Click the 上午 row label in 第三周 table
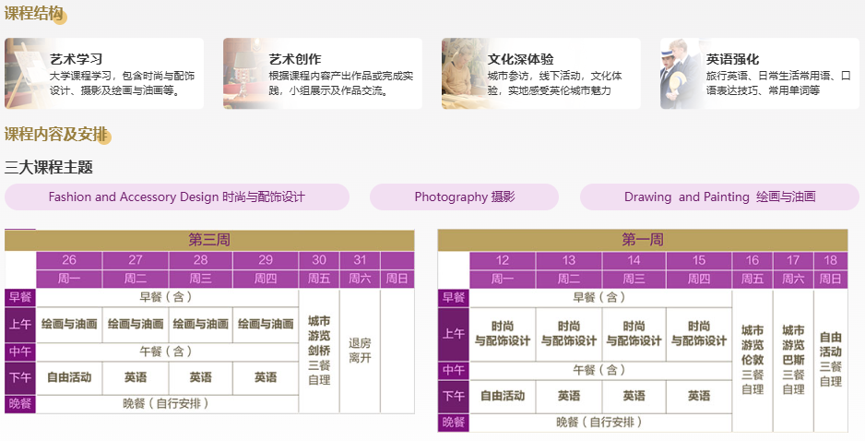The image size is (865, 441). click(20, 325)
